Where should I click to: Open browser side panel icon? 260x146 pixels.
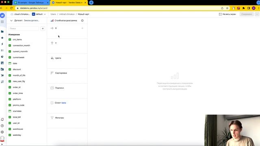[248, 8]
